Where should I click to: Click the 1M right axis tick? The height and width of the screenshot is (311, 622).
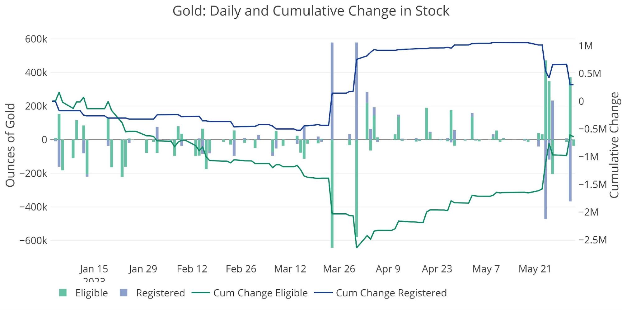coord(586,46)
